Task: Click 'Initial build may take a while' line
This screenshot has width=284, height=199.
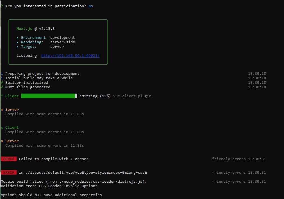Action: [x=39, y=78]
